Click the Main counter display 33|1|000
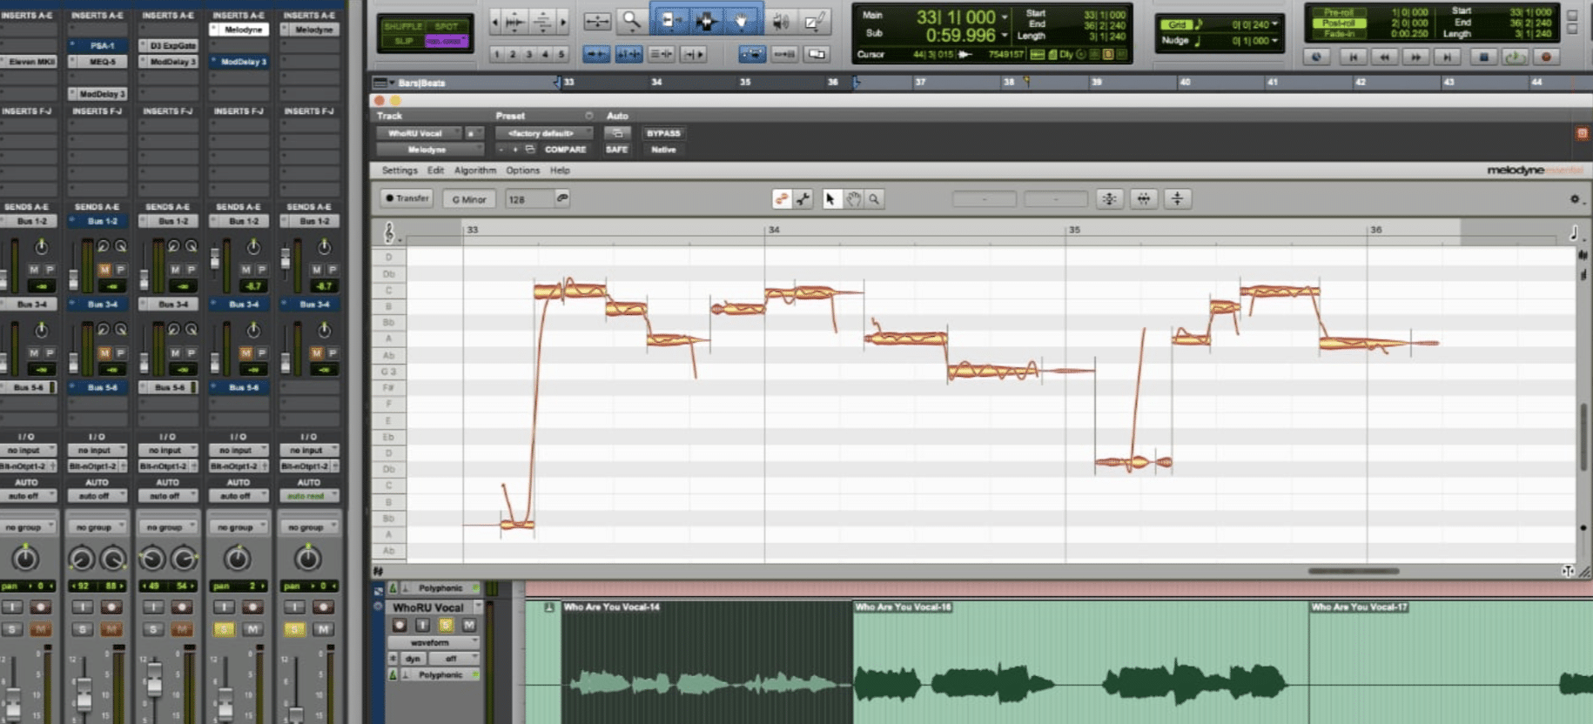Viewport: 1593px width, 724px height. (955, 17)
